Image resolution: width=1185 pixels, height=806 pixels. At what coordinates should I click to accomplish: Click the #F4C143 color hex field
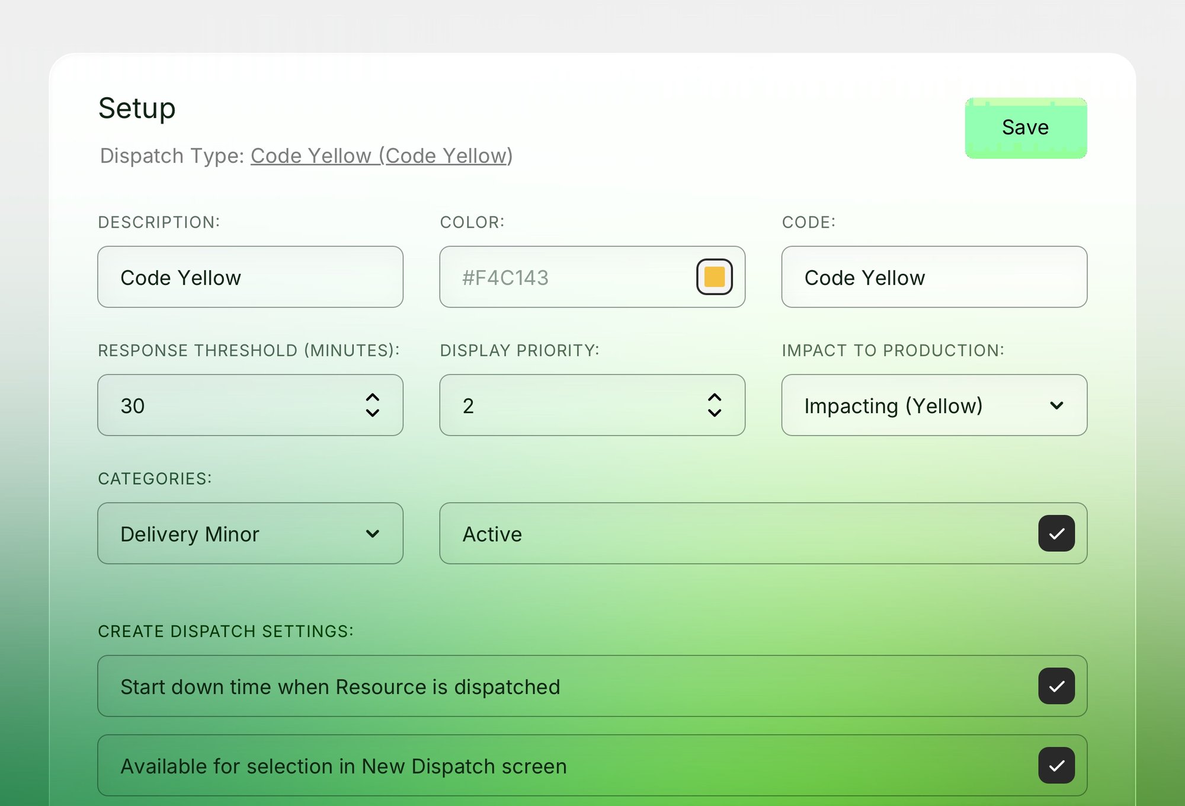click(592, 277)
